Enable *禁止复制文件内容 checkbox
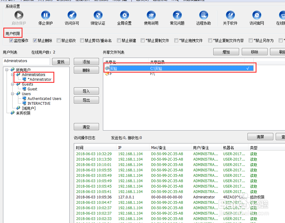 tap(210, 41)
